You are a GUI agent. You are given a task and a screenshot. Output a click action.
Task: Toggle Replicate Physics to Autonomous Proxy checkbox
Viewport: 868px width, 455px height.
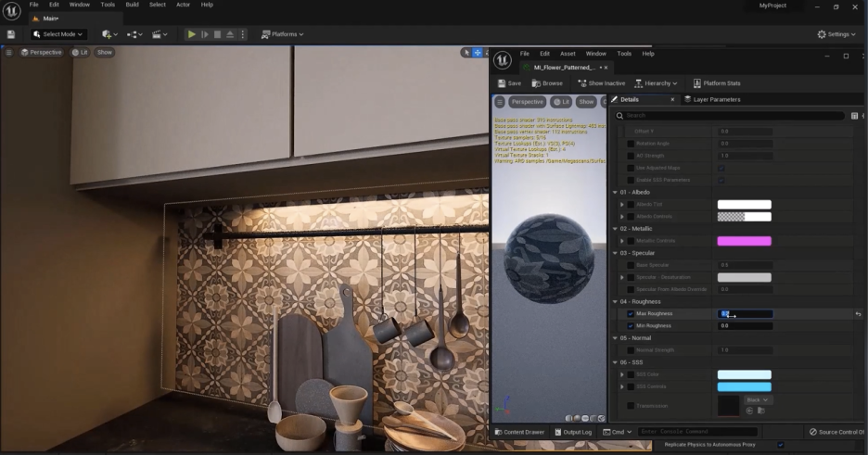781,445
